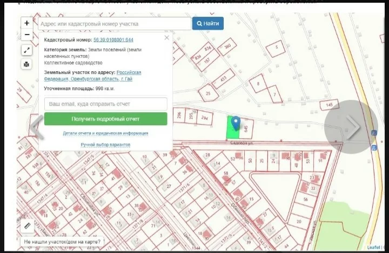Click the blue location pin marker

[236, 124]
